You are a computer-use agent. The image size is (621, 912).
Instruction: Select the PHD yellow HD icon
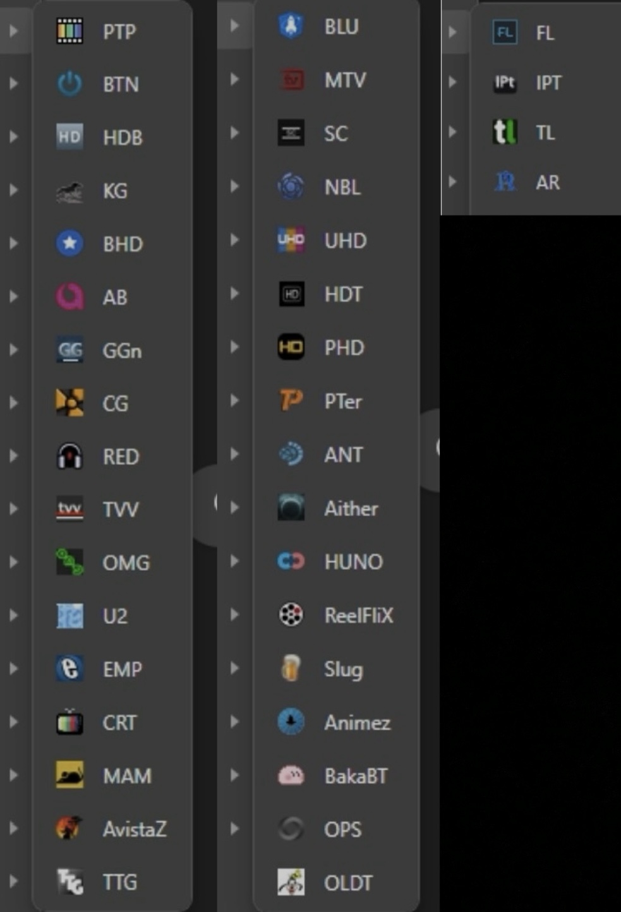291,347
